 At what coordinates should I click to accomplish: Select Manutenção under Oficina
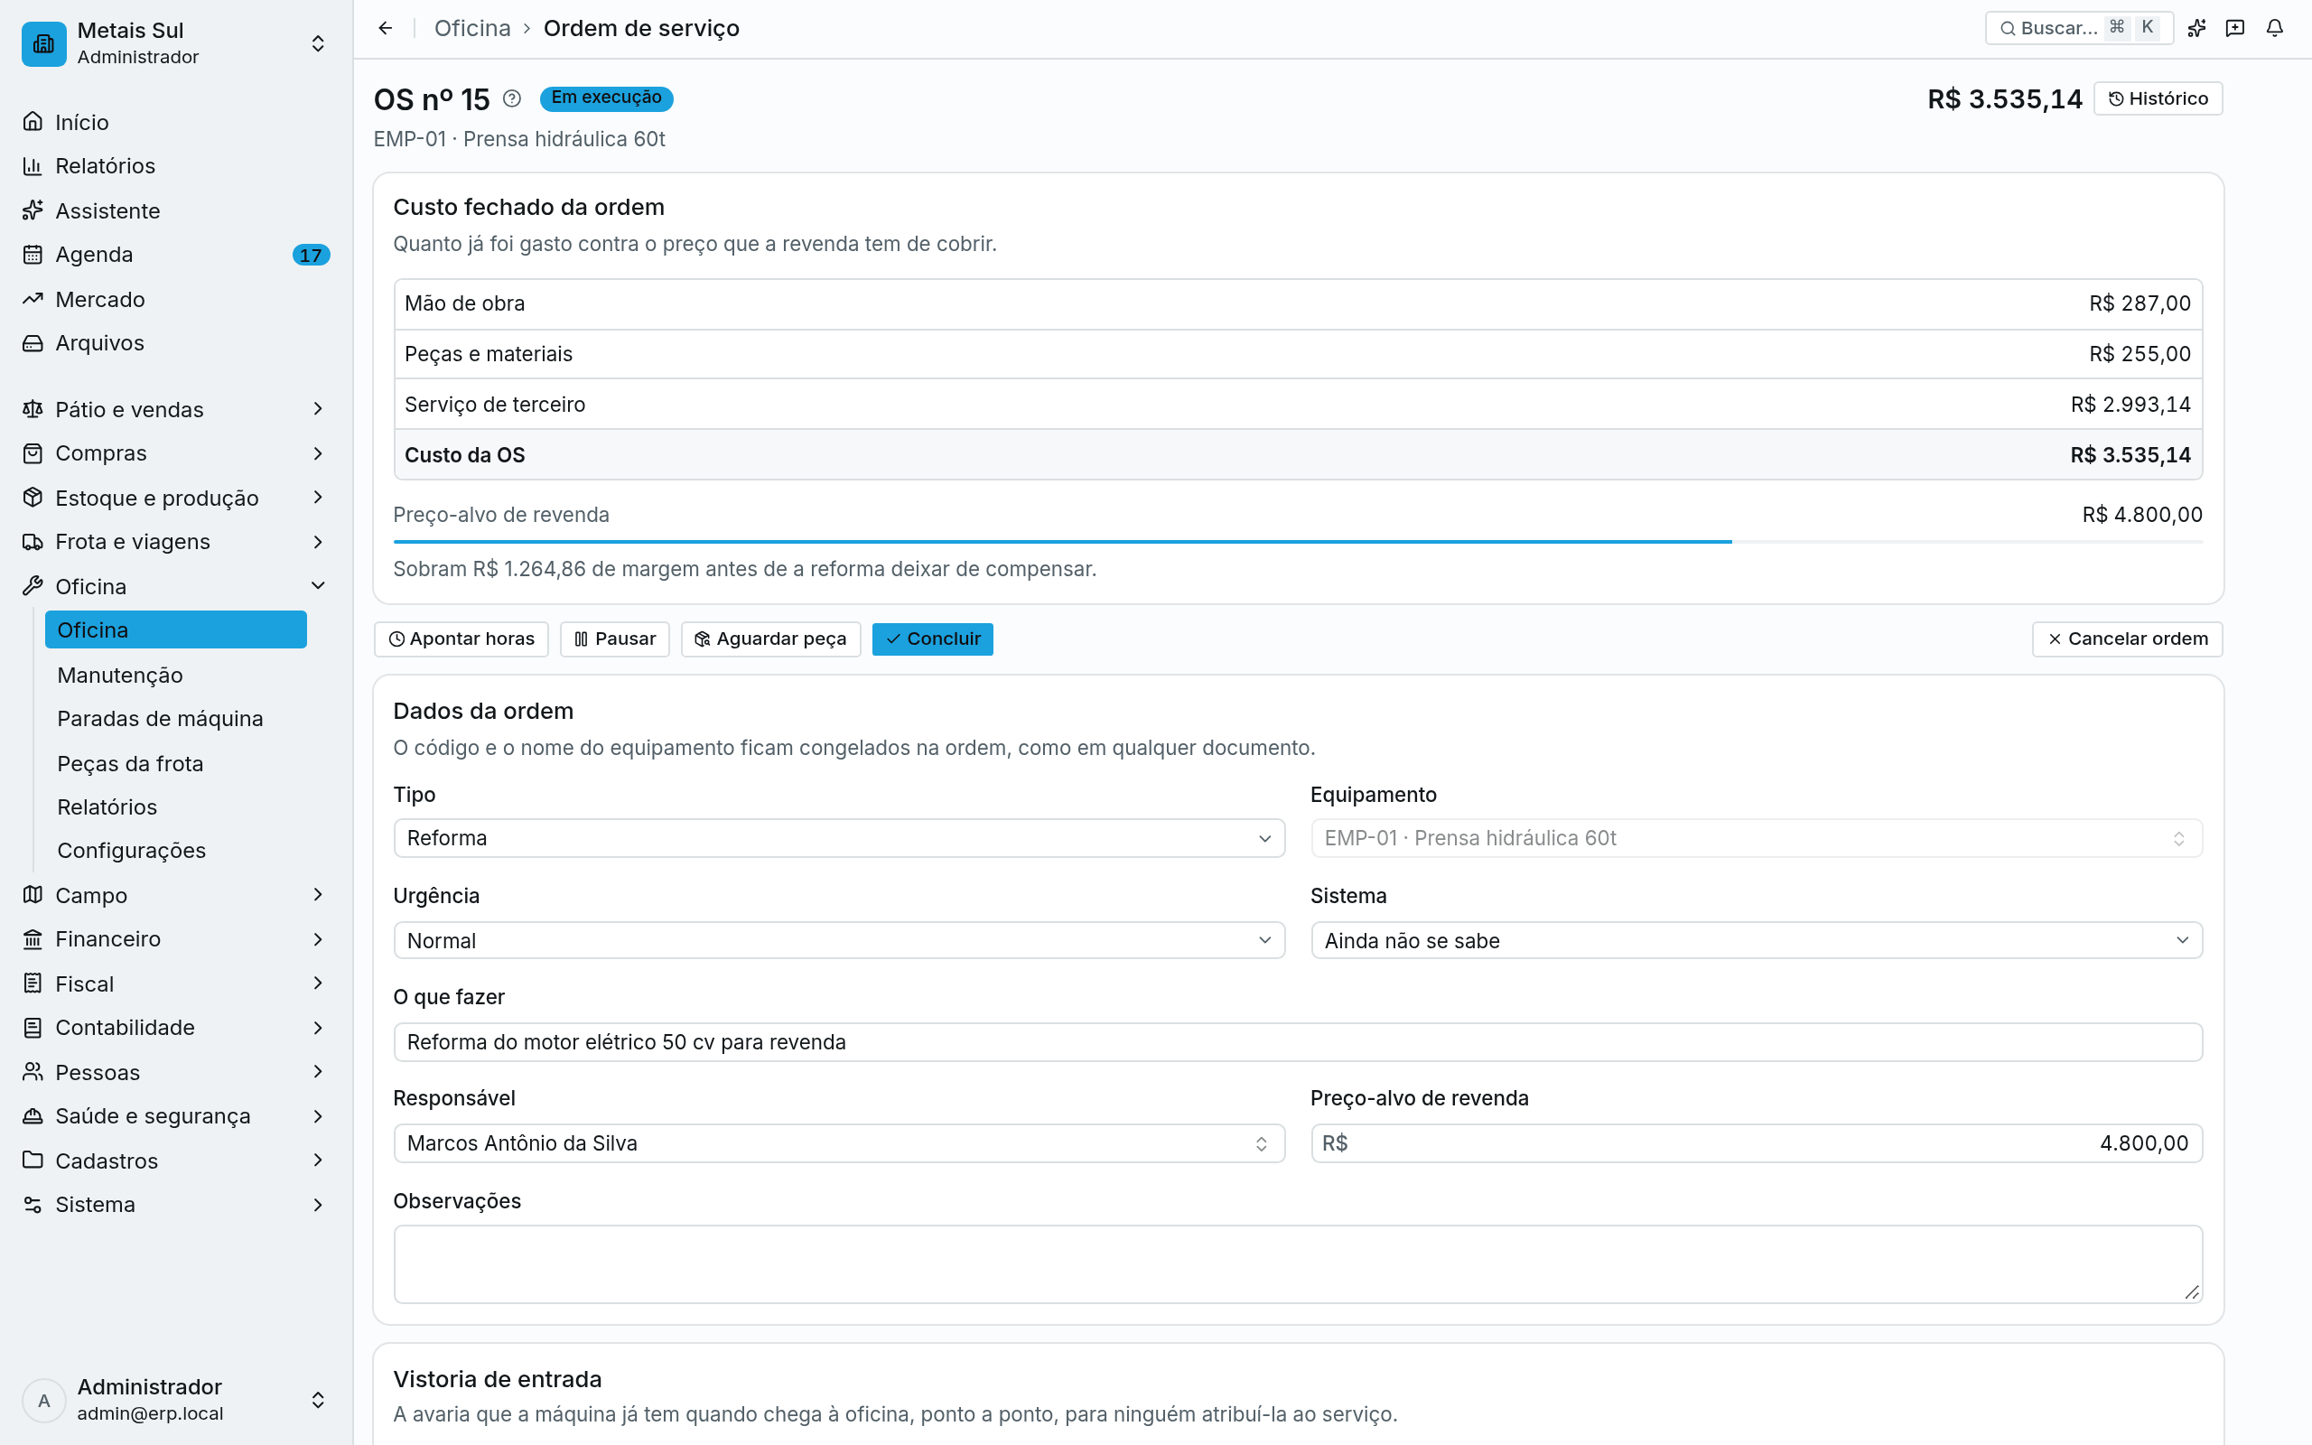(x=176, y=675)
